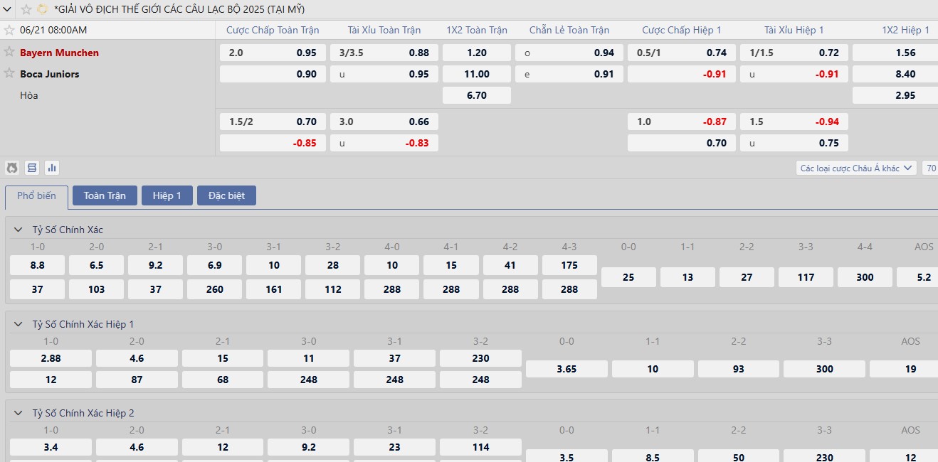Screen dimensions: 938x462
Task: Click the mascot icon below match
Action: 12,168
